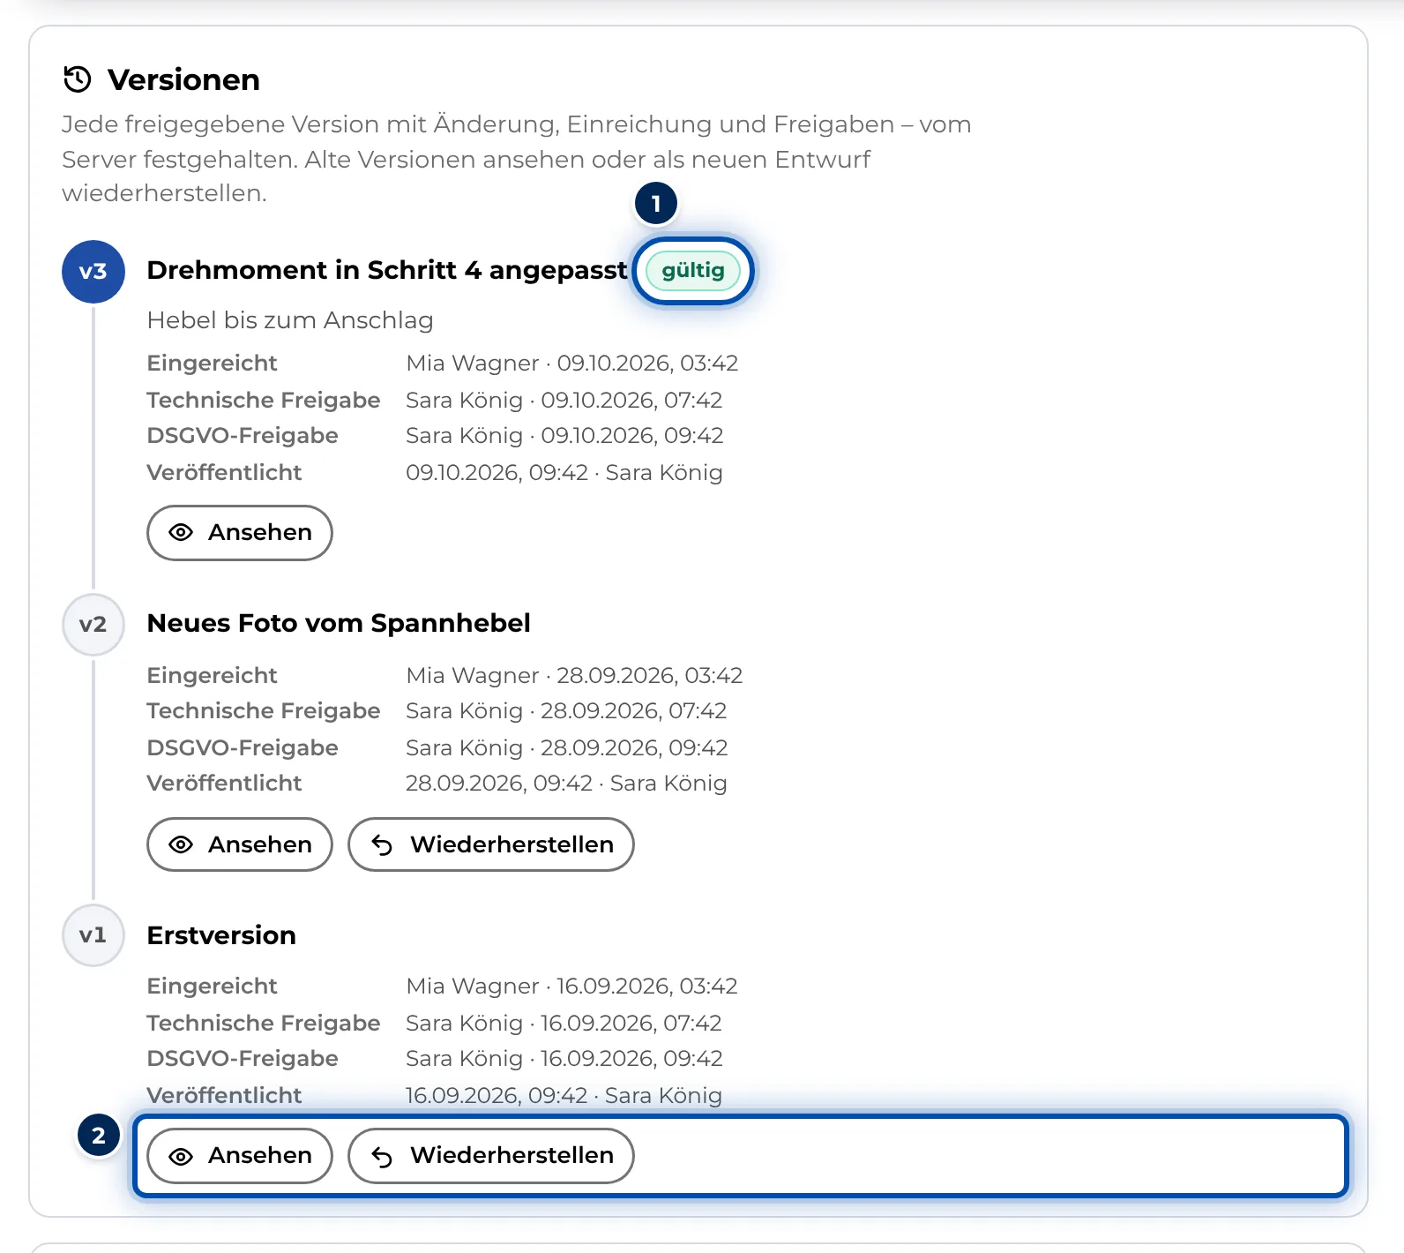The width and height of the screenshot is (1404, 1253).
Task: Click the Erstversion title
Action: pyautogui.click(x=221, y=935)
